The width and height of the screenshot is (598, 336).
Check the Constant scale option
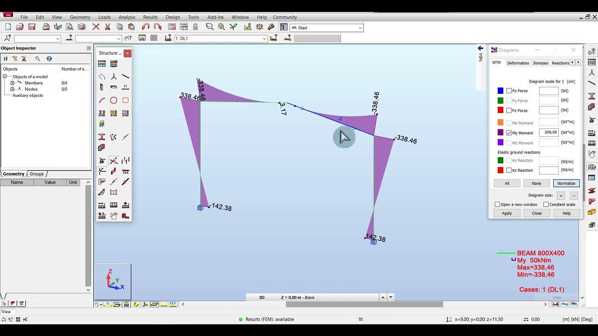546,204
